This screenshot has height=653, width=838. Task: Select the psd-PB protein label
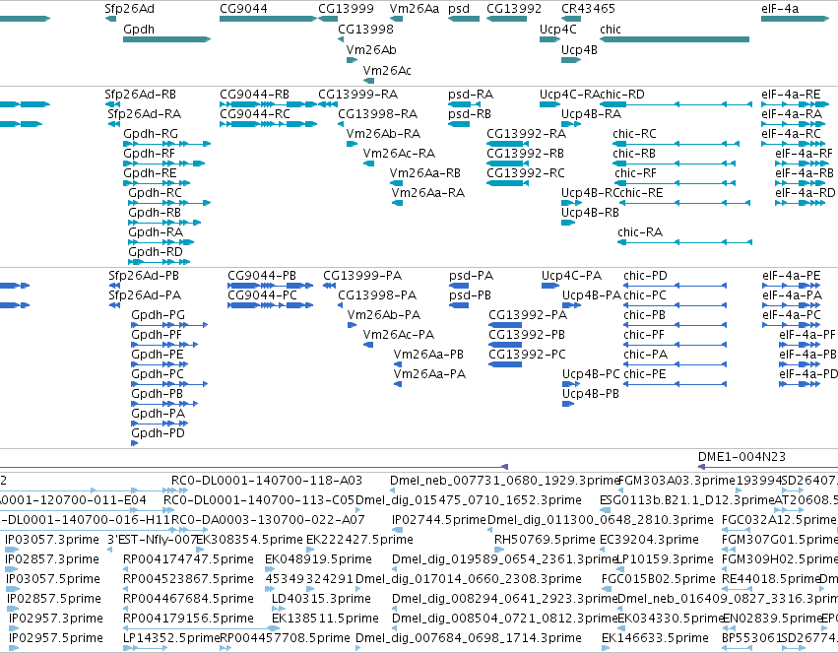(470, 295)
